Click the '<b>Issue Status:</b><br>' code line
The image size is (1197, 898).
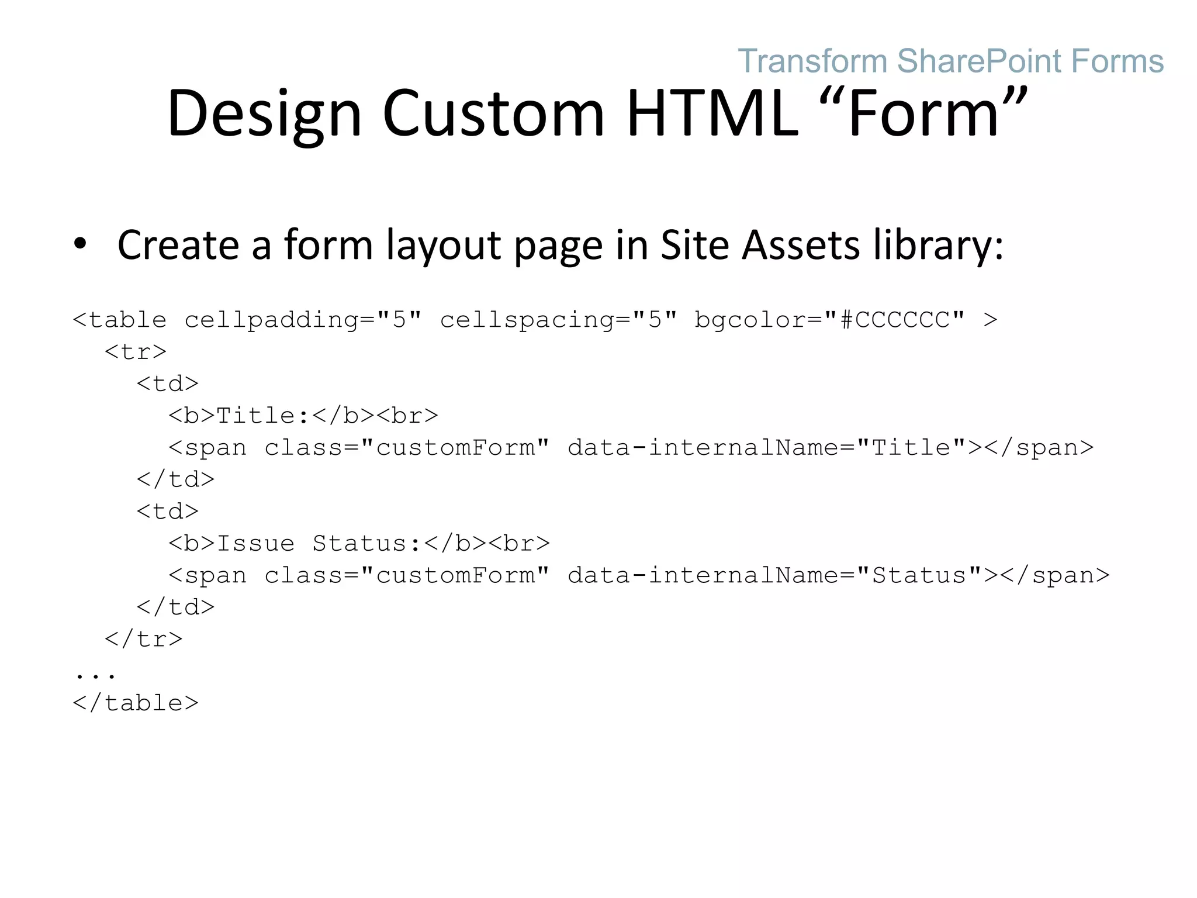359,544
